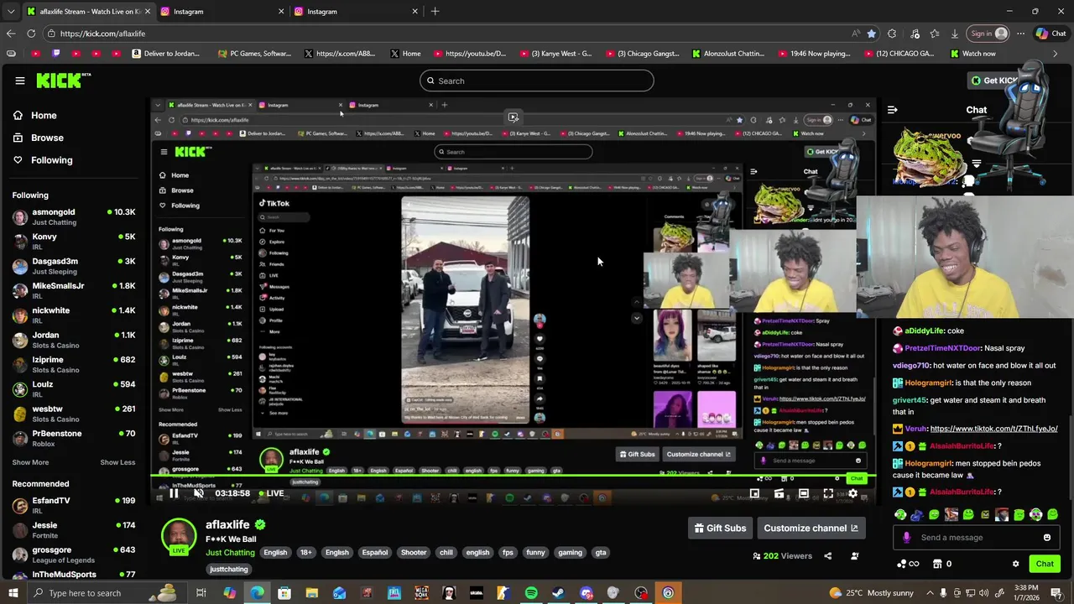Send message with green Chat button
The image size is (1074, 604).
[1045, 564]
